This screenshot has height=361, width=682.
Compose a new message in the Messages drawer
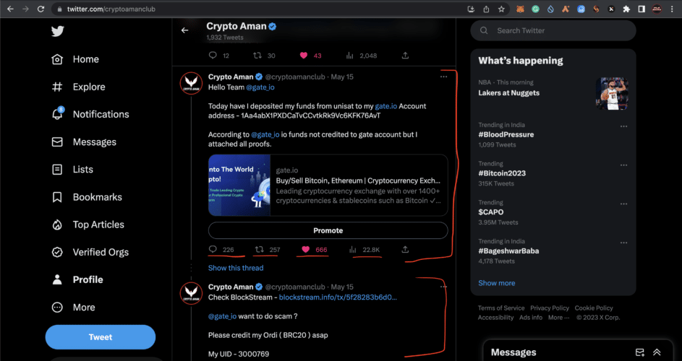click(x=639, y=352)
